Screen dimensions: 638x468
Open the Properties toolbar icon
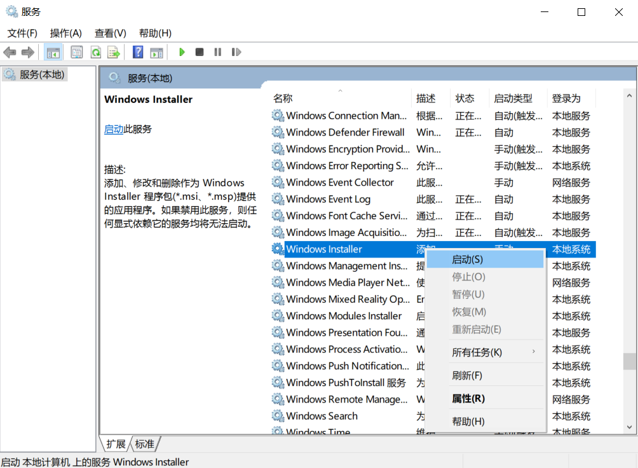tap(76, 52)
